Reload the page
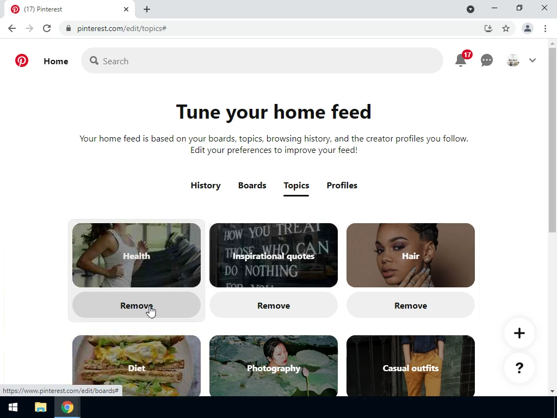The width and height of the screenshot is (557, 418). tap(47, 28)
